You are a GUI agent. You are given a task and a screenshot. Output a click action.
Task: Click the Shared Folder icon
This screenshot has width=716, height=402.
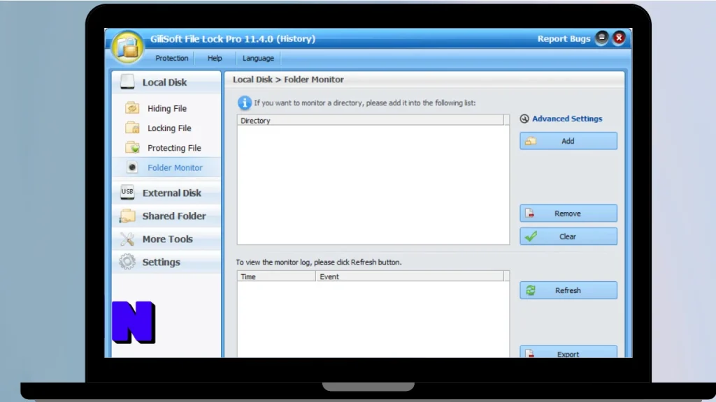[x=127, y=216]
